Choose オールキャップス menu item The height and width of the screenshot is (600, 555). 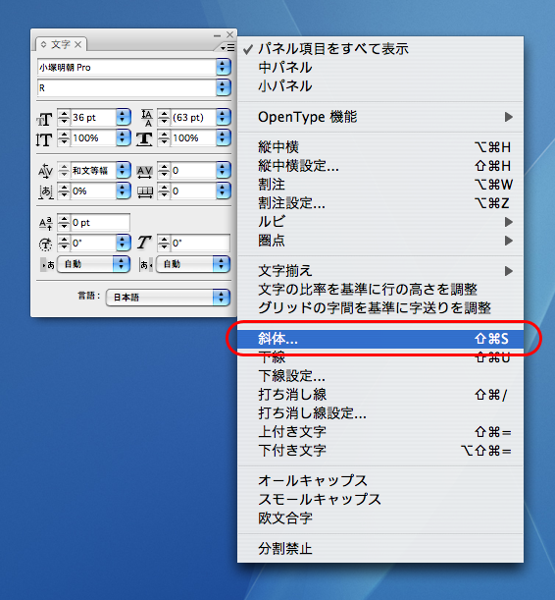coord(380,481)
